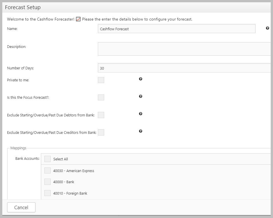The image size is (273, 218).
Task: Select the 40030 - American Express account checkbox
Action: (x=47, y=170)
